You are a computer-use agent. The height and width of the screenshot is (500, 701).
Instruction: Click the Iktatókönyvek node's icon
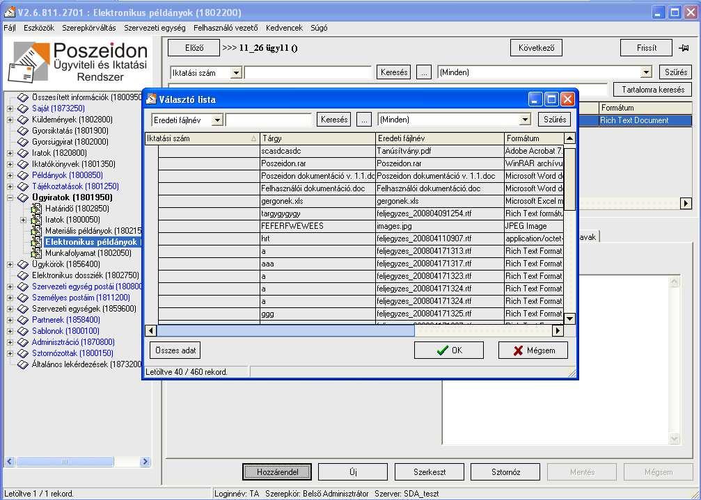pos(23,164)
